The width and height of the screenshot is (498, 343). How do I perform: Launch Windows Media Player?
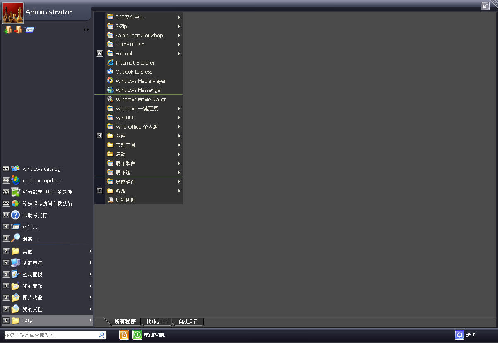coord(144,81)
